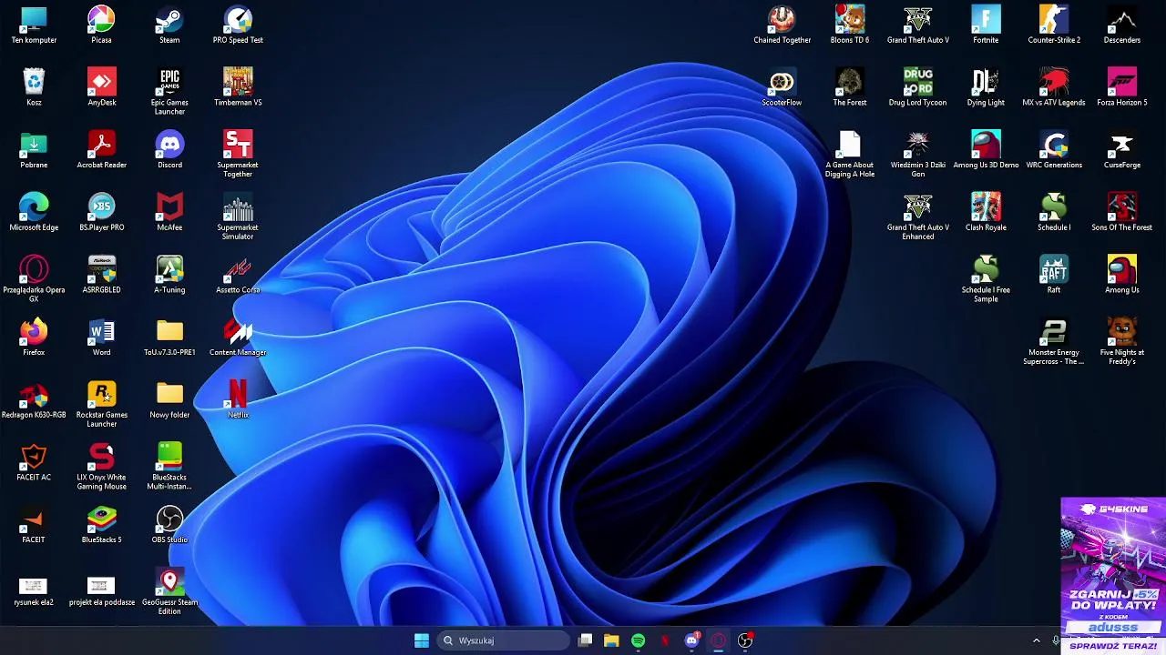
Task: Launch BlueStacks 5 shortcut
Action: [101, 525]
